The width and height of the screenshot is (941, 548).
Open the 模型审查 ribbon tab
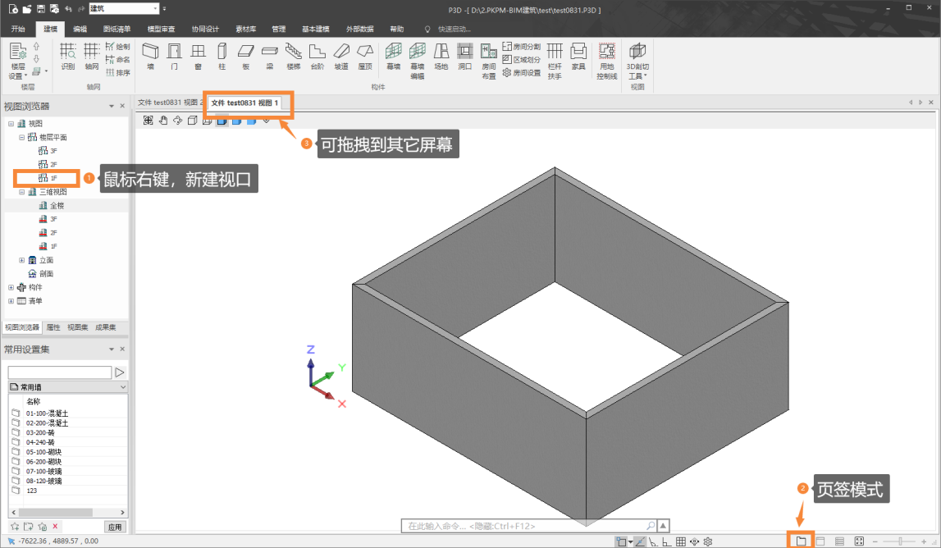pyautogui.click(x=161, y=29)
